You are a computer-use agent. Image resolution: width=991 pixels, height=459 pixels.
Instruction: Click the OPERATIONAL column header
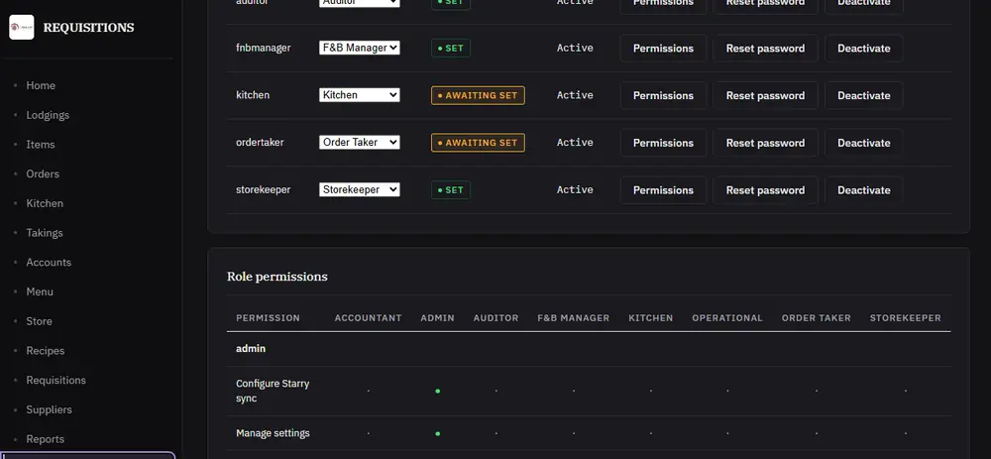coord(726,318)
